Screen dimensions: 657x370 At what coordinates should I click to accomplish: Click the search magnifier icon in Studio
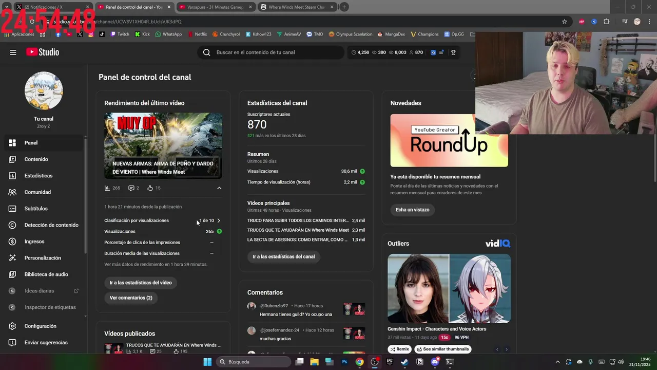tap(206, 52)
